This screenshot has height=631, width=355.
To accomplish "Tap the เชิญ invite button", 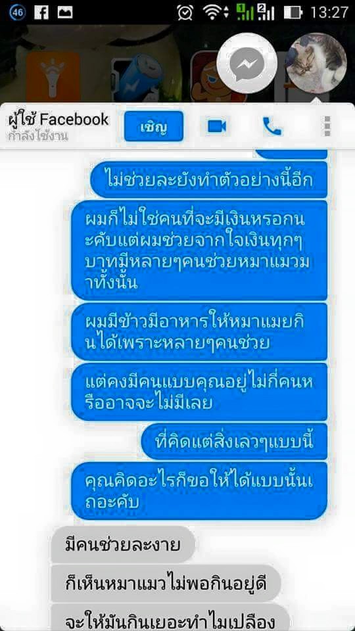I will (154, 127).
